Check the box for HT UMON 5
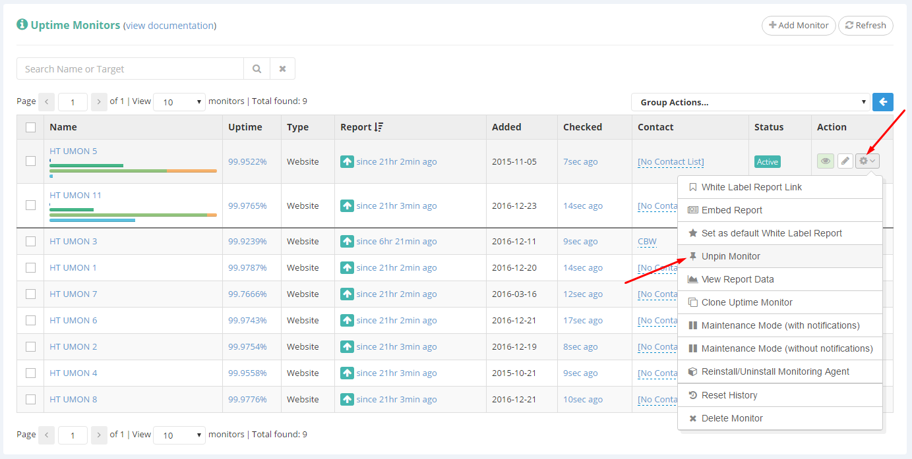This screenshot has width=912, height=459. [x=30, y=161]
